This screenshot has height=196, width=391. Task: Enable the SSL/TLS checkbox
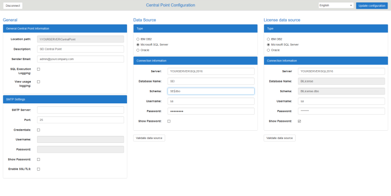[x=39, y=169]
